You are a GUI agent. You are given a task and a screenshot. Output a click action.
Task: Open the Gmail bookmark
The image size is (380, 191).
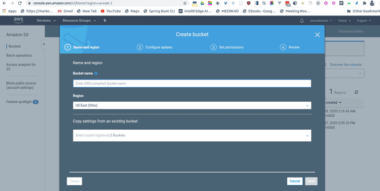point(65,11)
